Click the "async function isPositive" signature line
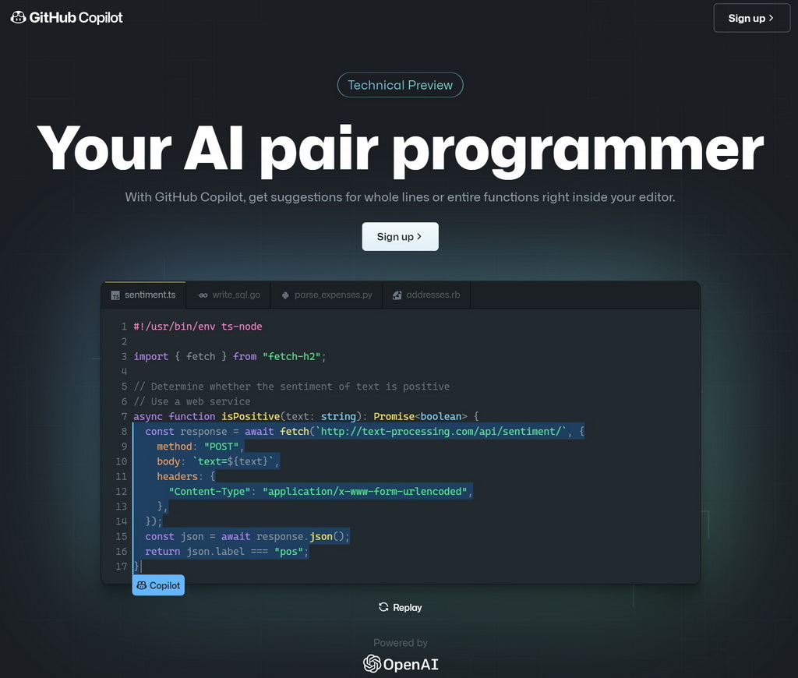798x678 pixels. click(x=305, y=416)
